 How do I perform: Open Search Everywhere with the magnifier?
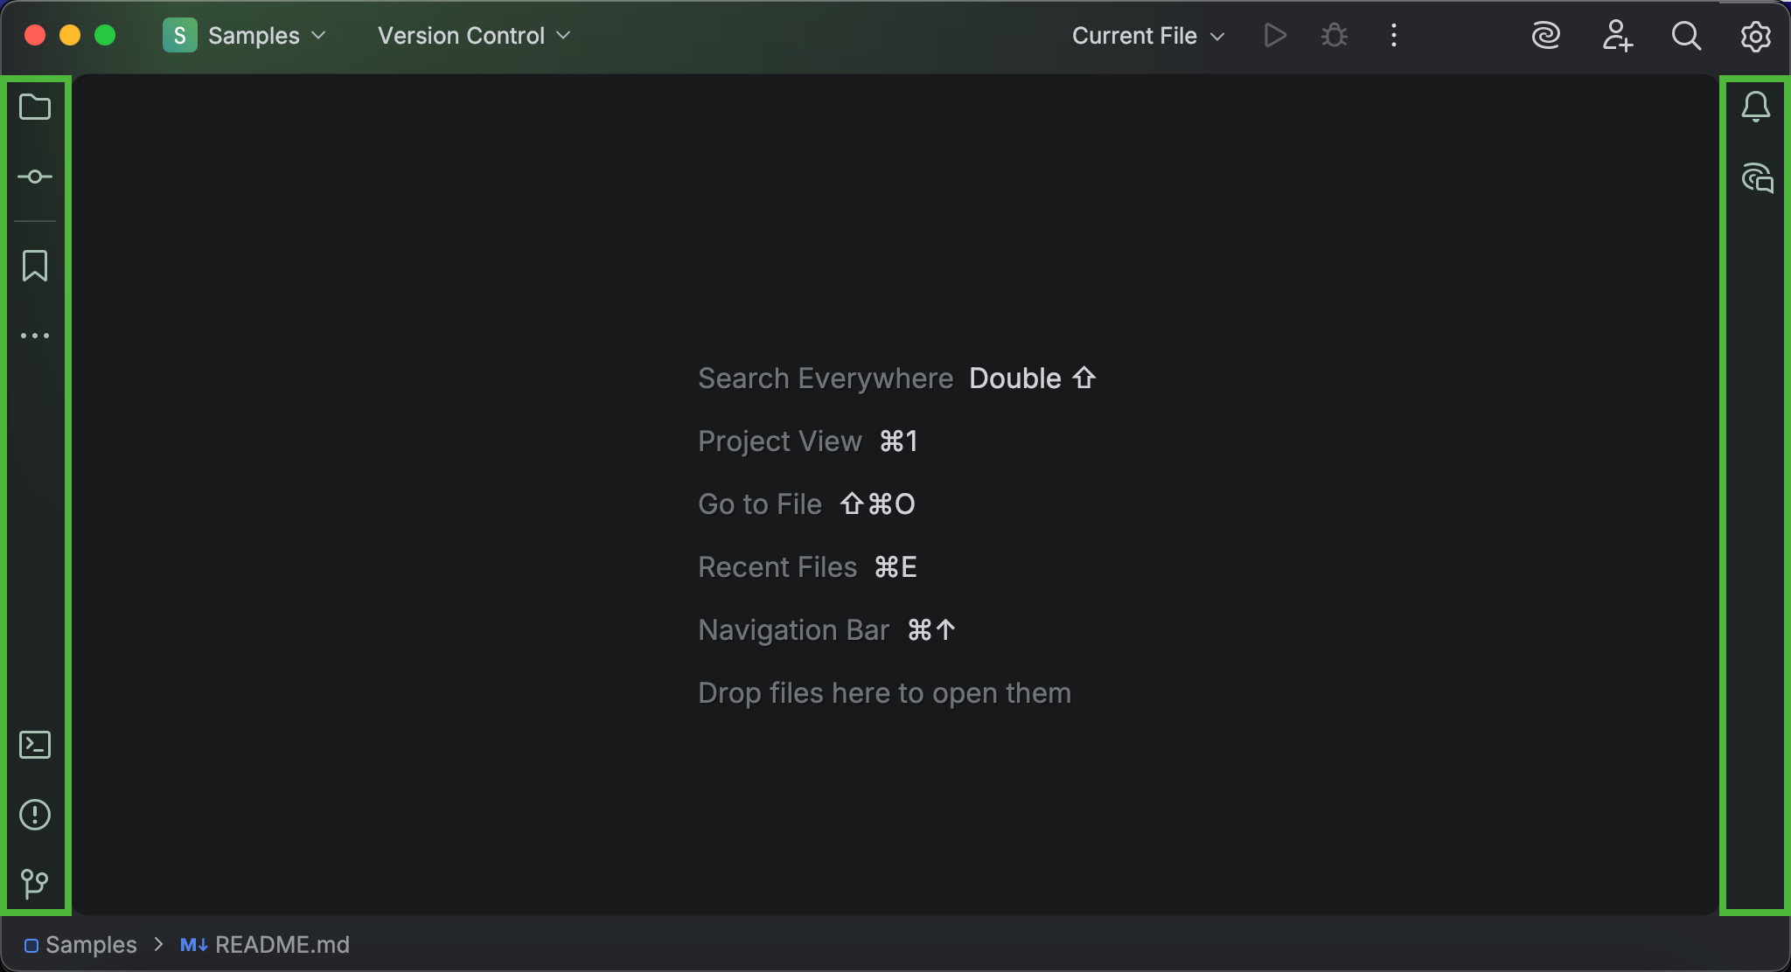(x=1686, y=36)
